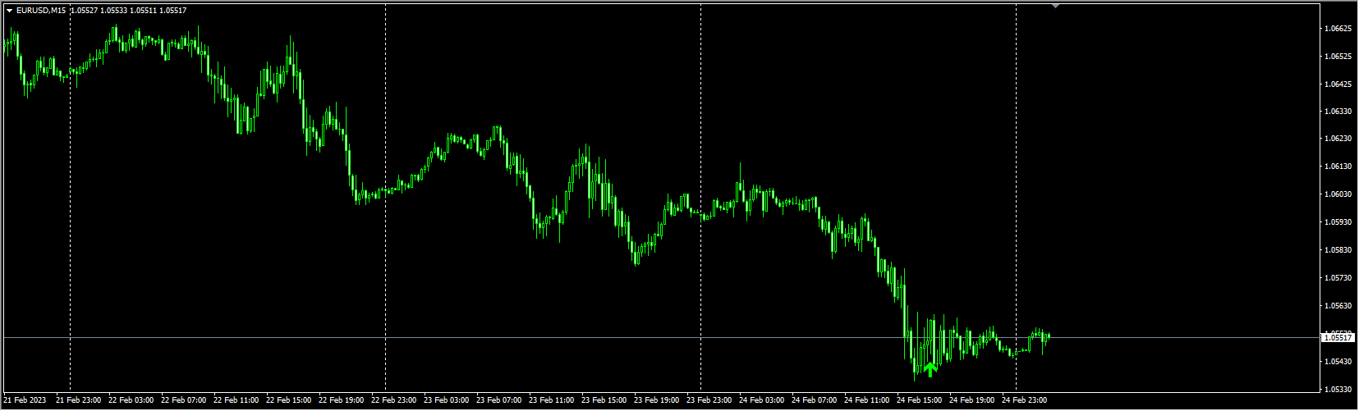
Task: Click the 23 Feb 19:00 time label
Action: coord(657,401)
